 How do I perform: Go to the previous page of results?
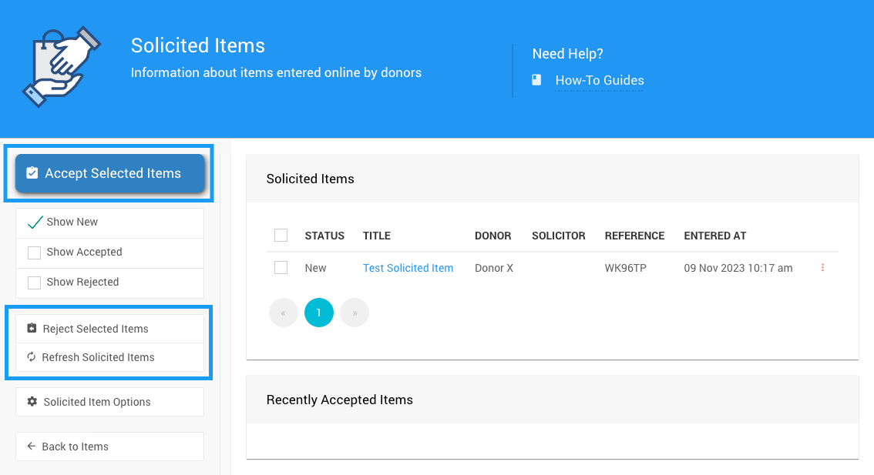(x=284, y=313)
